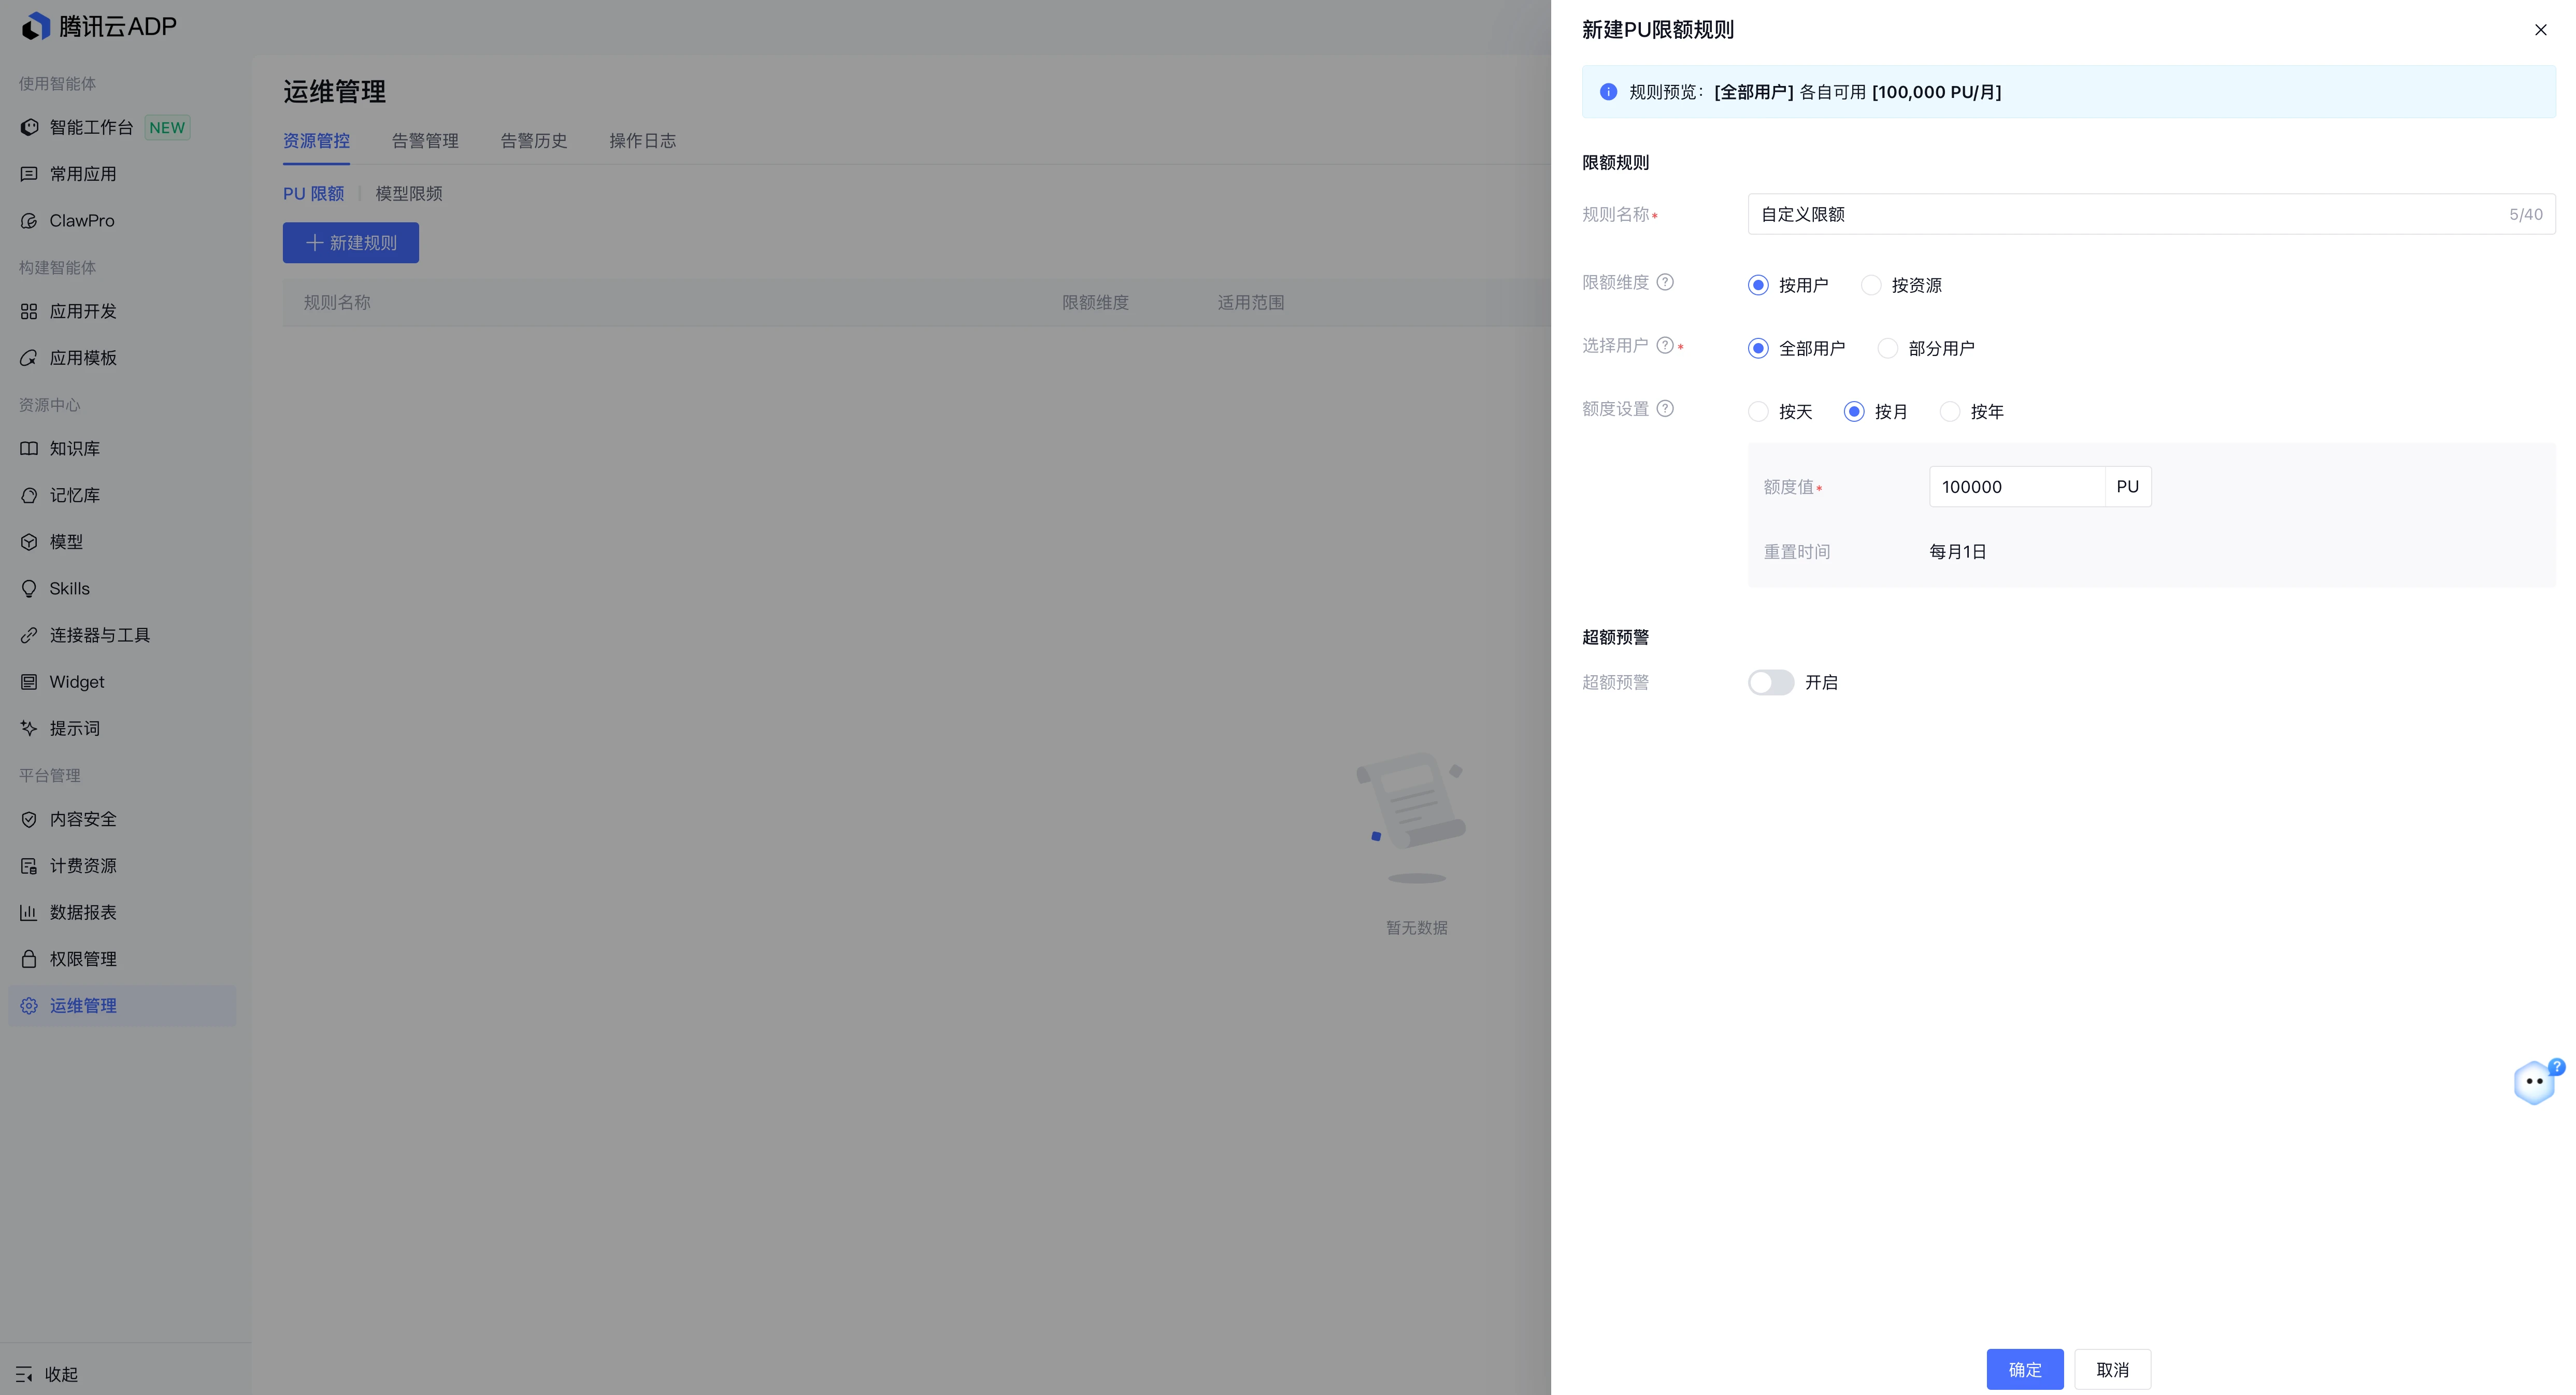Click the 额度值 input field
The height and width of the screenshot is (1395, 2576).
[2016, 487]
